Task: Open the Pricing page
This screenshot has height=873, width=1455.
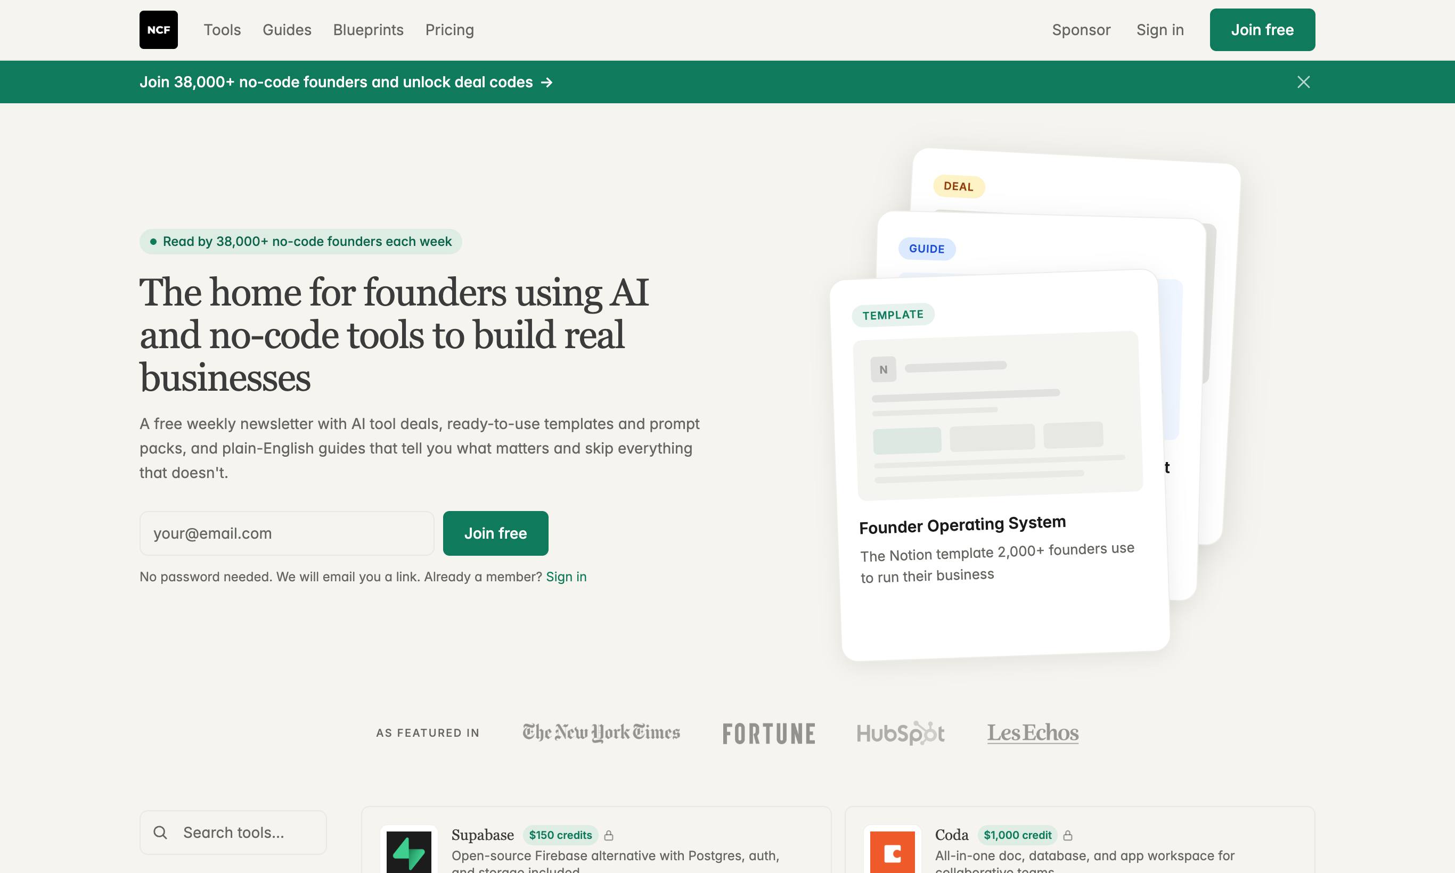Action: [449, 30]
